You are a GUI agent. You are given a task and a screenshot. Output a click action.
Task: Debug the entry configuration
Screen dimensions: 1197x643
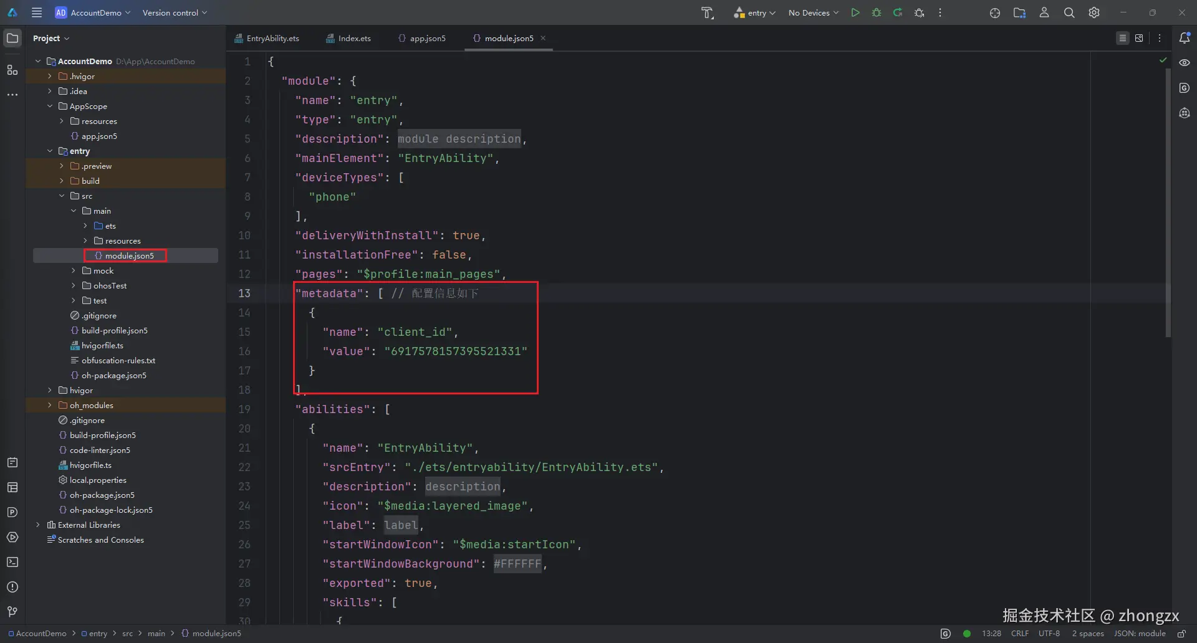click(877, 12)
